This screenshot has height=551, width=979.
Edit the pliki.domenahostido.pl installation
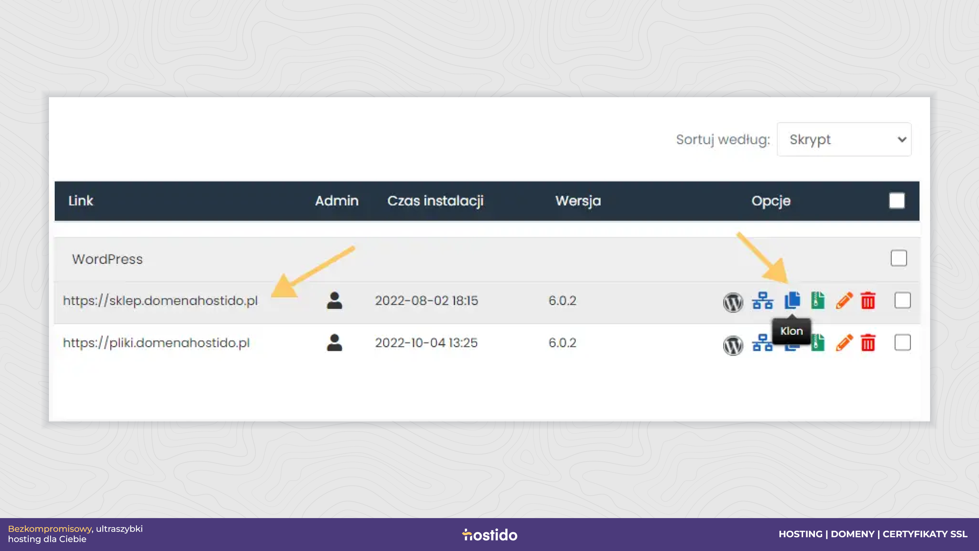point(844,343)
